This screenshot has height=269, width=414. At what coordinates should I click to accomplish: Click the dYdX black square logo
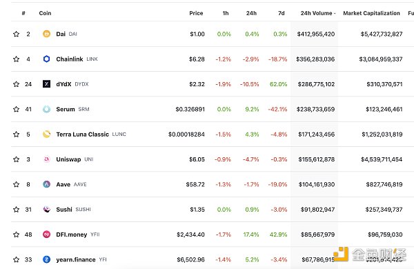[46, 84]
